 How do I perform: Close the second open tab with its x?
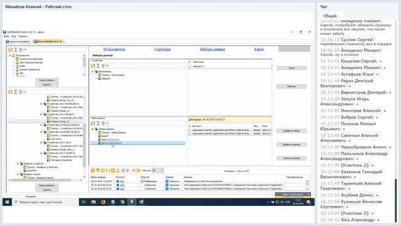tap(61, 41)
